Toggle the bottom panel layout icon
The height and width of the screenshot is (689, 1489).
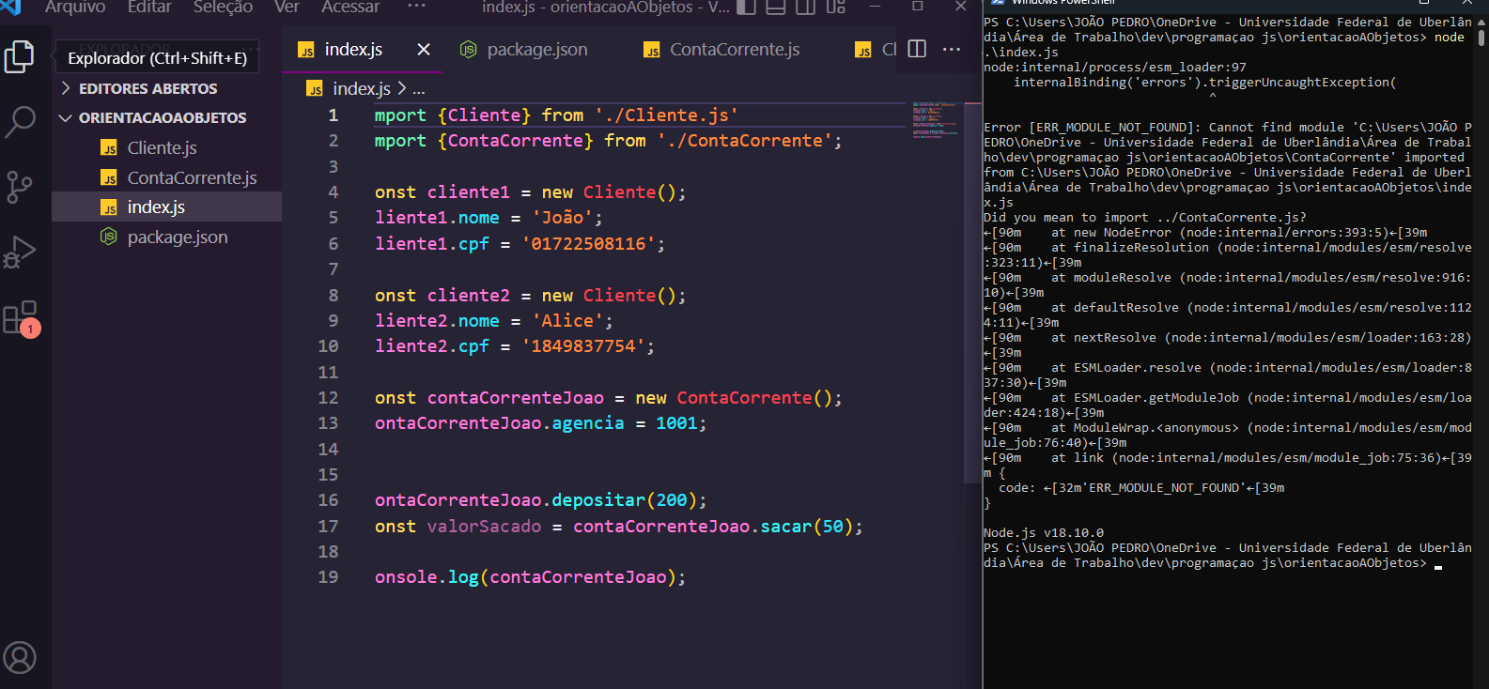click(x=775, y=7)
